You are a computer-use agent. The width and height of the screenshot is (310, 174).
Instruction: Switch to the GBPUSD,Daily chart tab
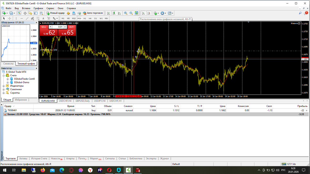[83, 101]
